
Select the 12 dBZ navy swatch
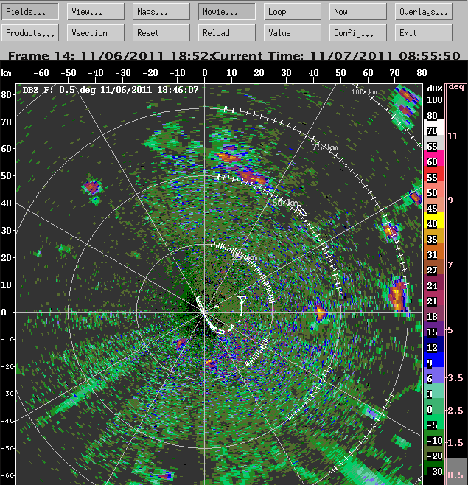pyautogui.click(x=434, y=344)
